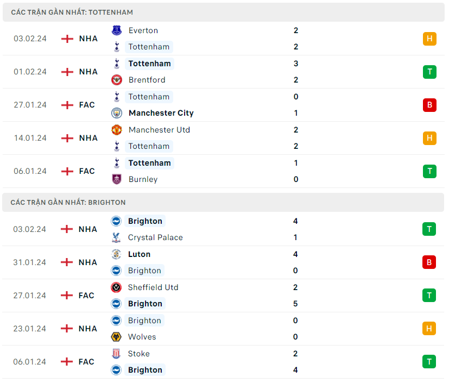The height and width of the screenshot is (383, 449).
Task: Click the Stoke club crest
Action: tap(116, 354)
